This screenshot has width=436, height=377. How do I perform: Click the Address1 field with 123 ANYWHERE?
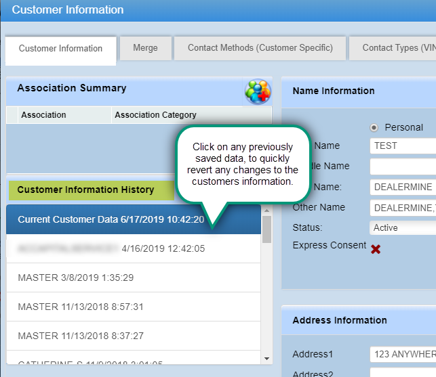403,354
